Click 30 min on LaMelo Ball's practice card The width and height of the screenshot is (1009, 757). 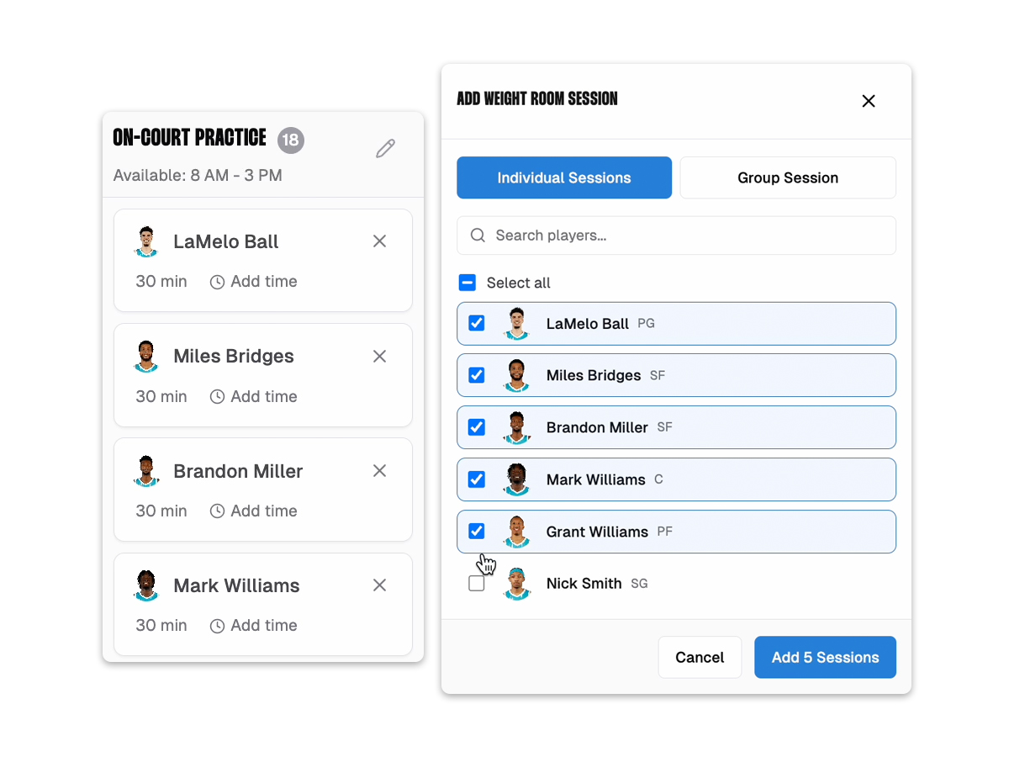pyautogui.click(x=161, y=282)
